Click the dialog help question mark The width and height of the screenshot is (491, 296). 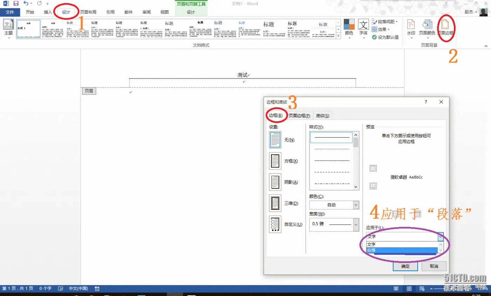click(426, 102)
